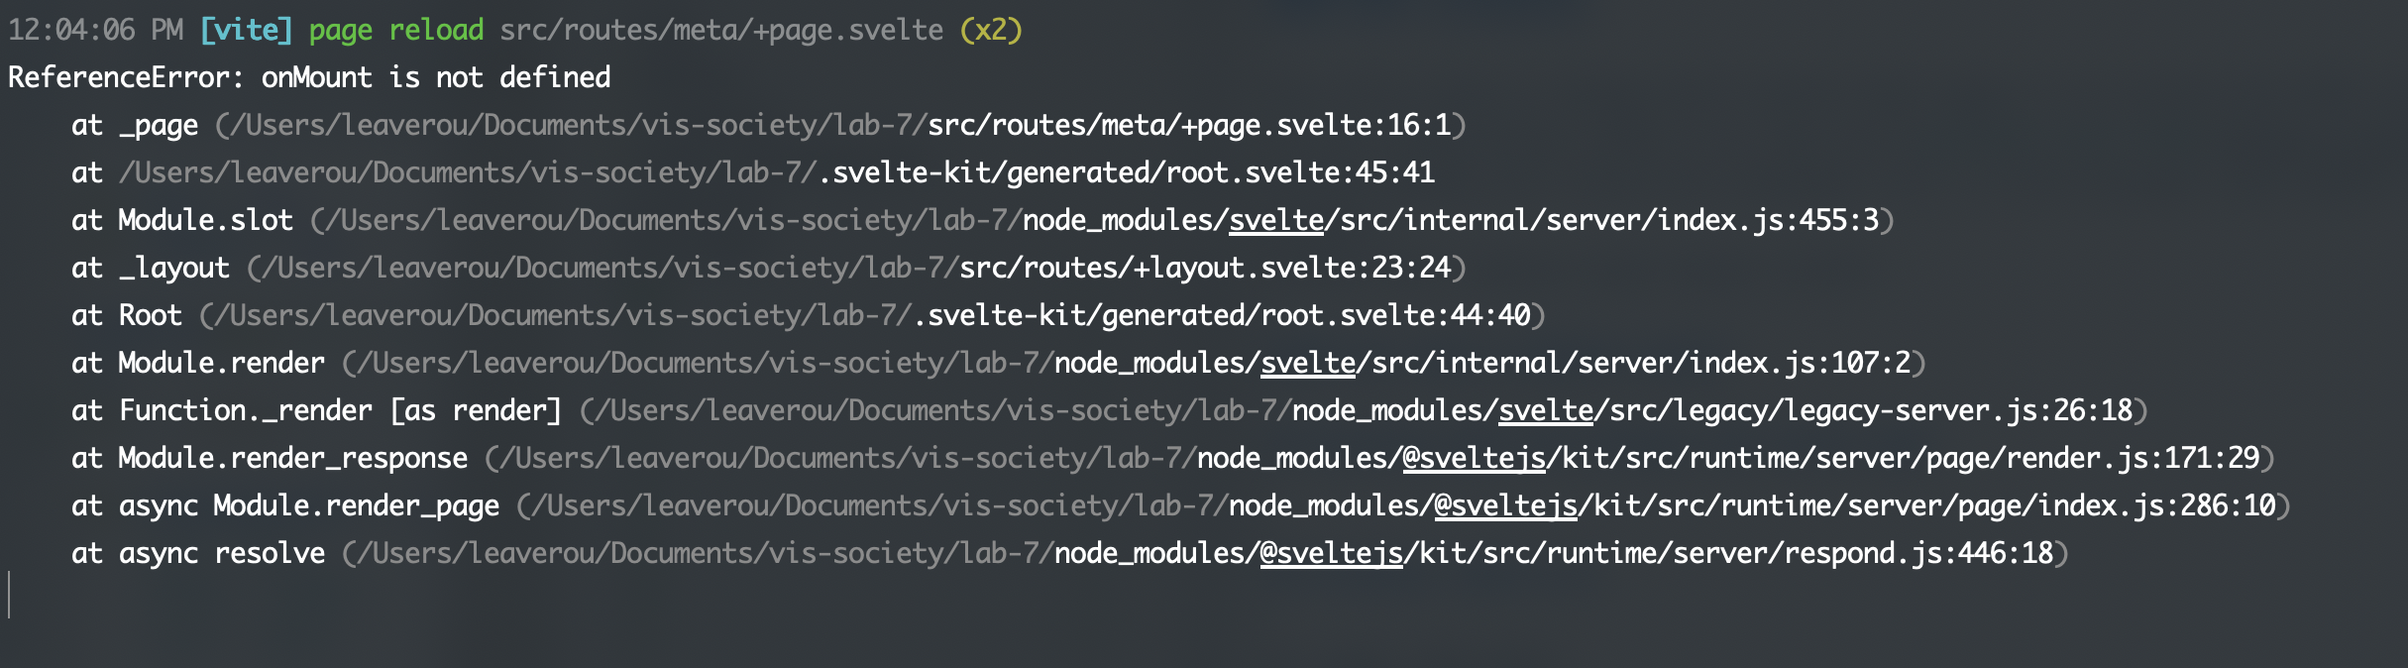Open the src/routes/meta/+page.svelte:16:1 stack trace path
This screenshot has height=668, width=2408.
tap(1189, 126)
